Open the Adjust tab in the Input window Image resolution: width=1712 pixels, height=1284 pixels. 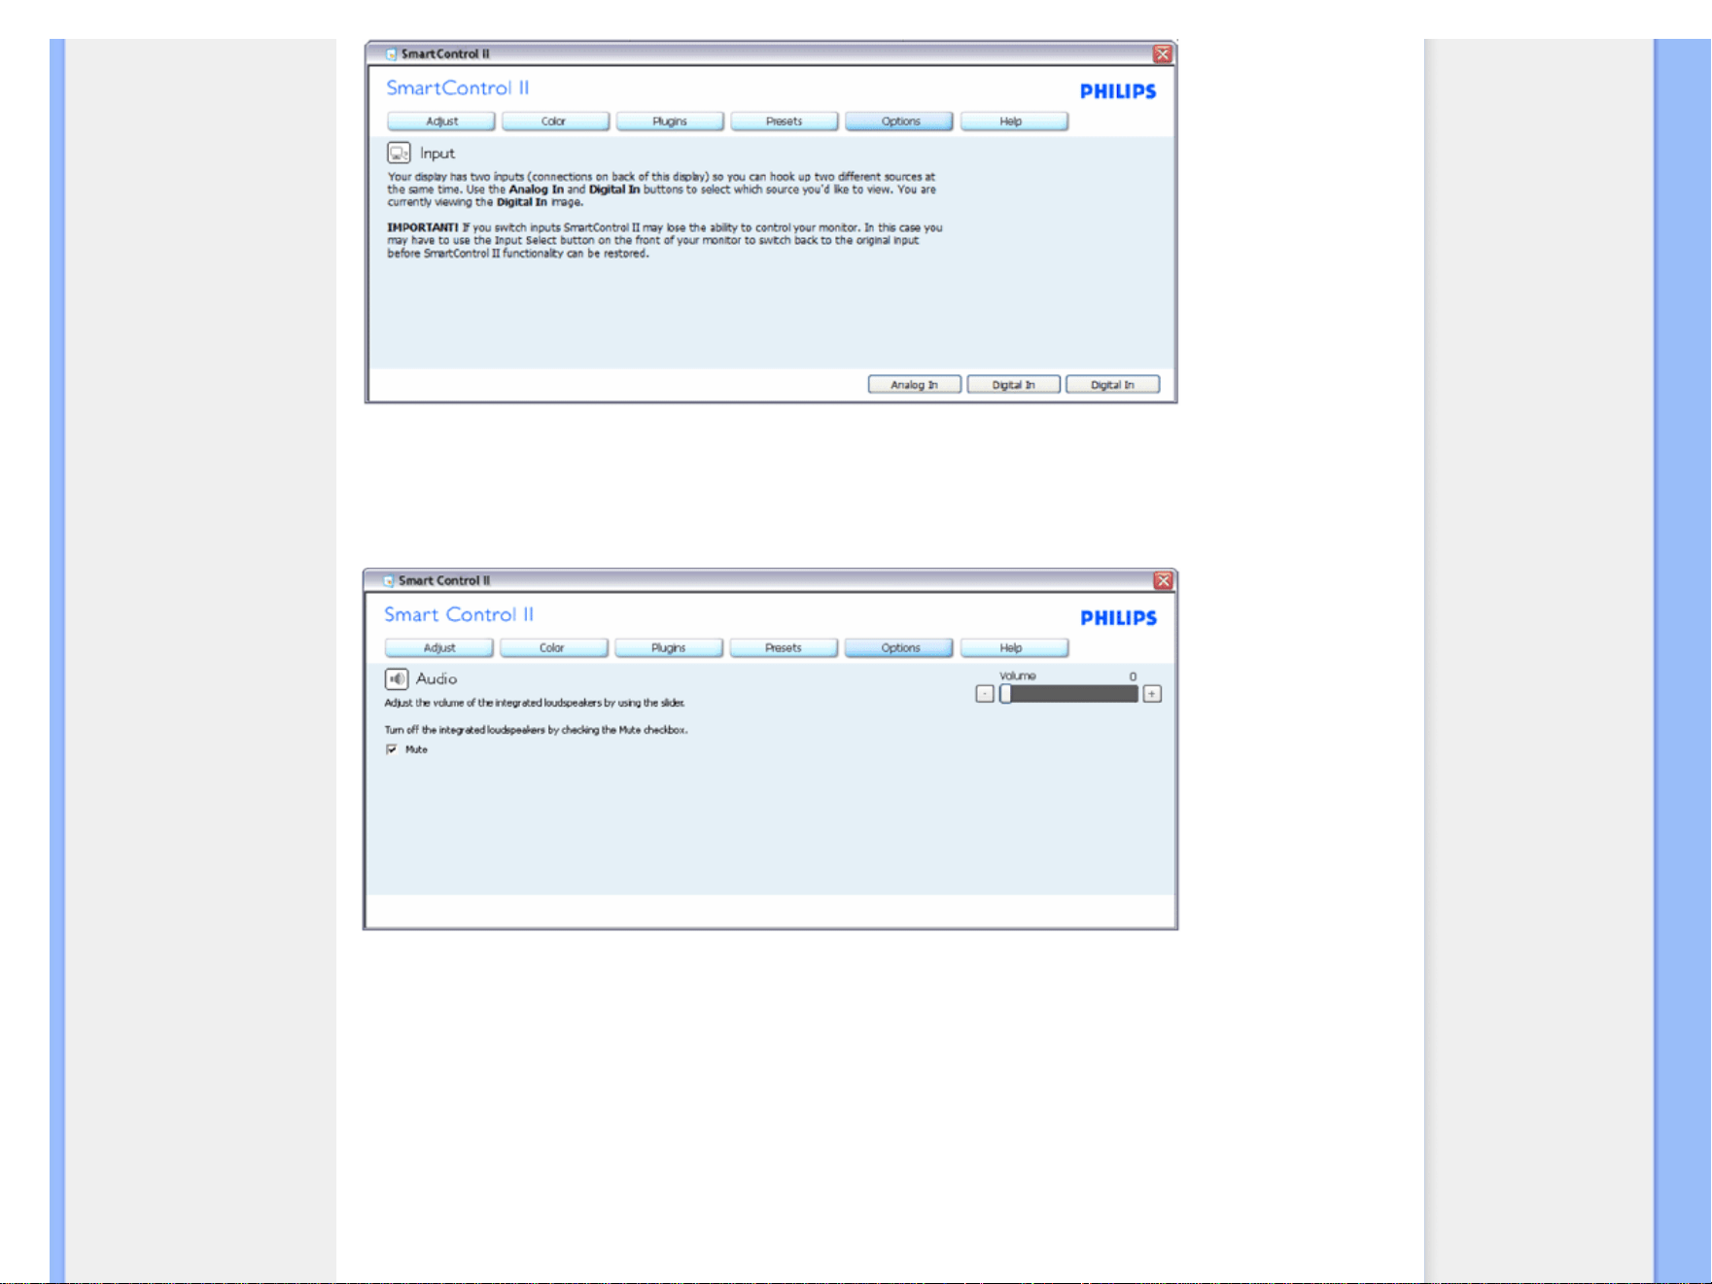[x=441, y=121]
